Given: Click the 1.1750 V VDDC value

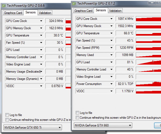Looking at the screenshot, I should [125, 91].
